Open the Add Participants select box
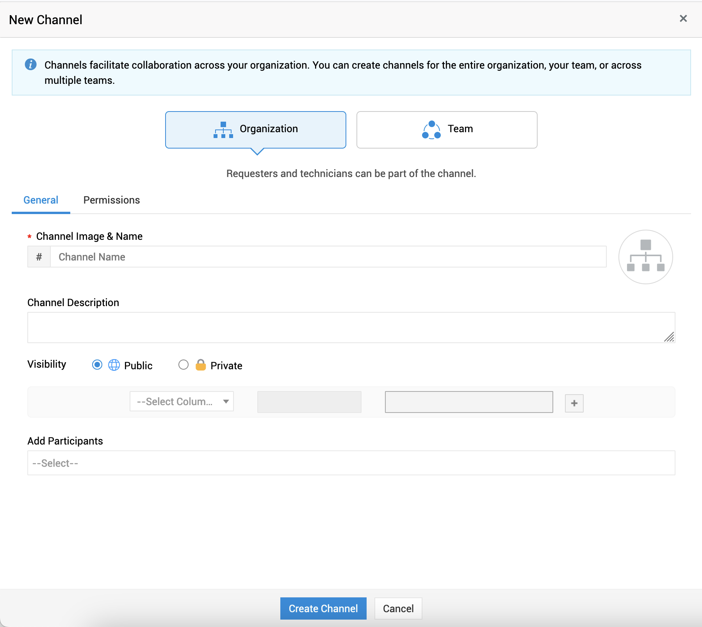 tap(351, 463)
